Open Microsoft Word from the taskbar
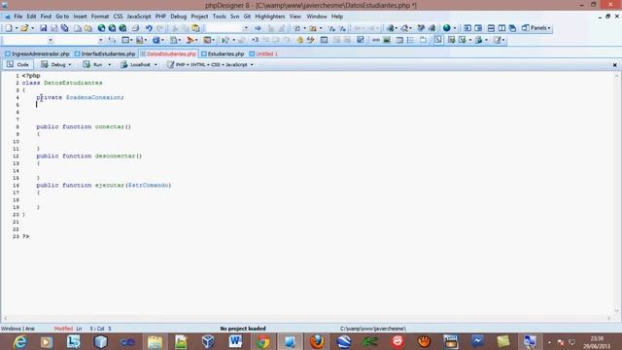The width and height of the screenshot is (622, 350). (235, 341)
